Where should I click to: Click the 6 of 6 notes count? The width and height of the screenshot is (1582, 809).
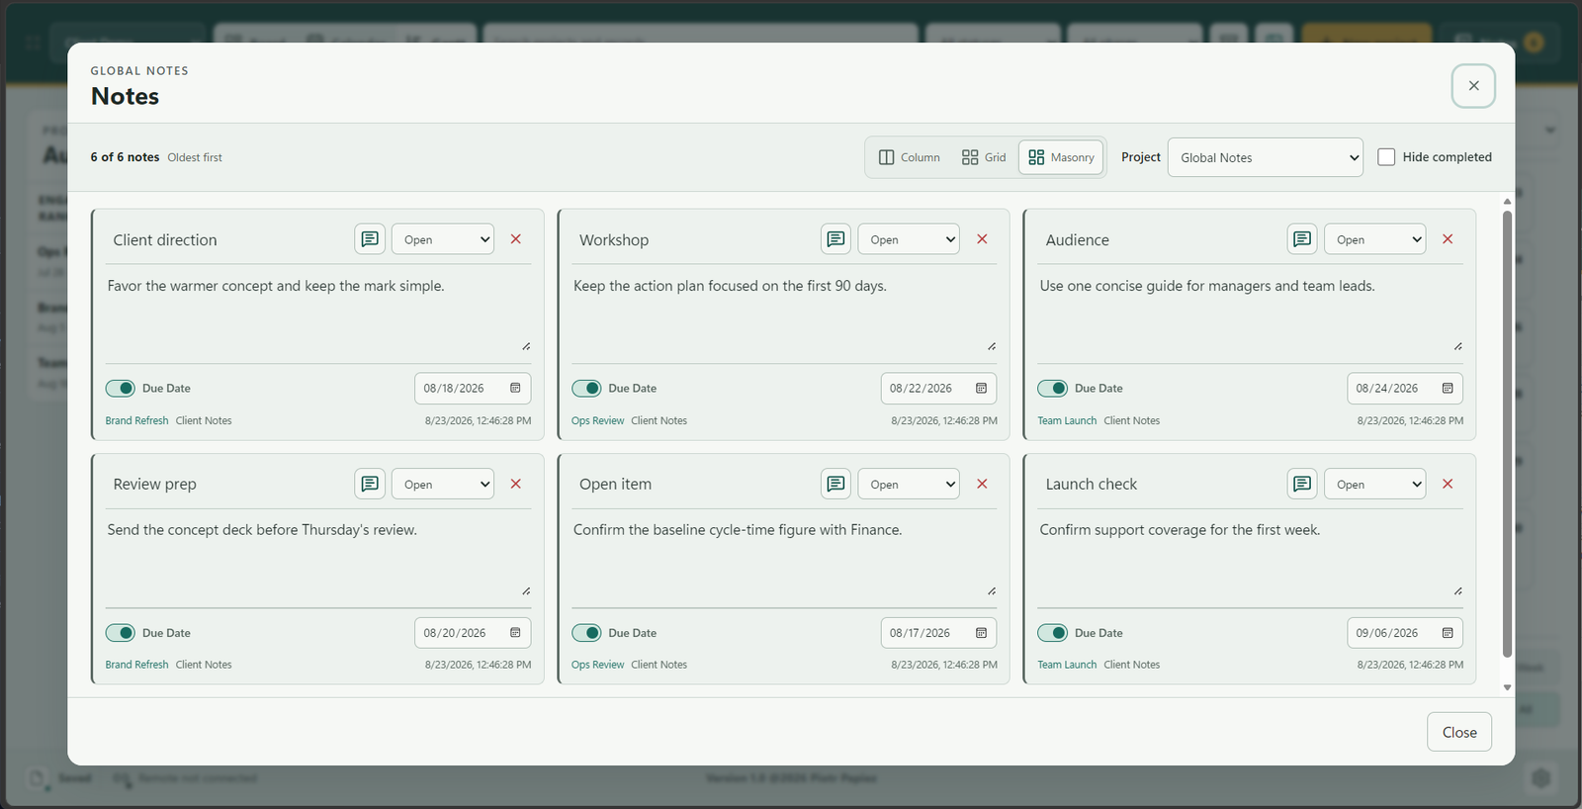pyautogui.click(x=125, y=157)
